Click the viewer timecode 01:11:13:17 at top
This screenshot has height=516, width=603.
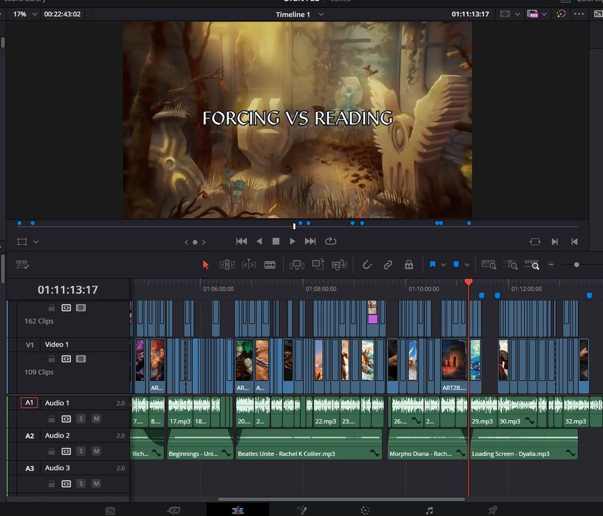(470, 14)
